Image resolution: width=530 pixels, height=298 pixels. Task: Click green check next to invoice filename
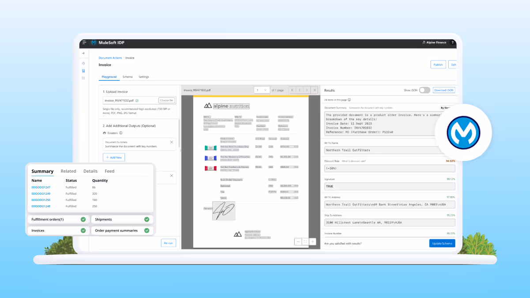click(137, 101)
